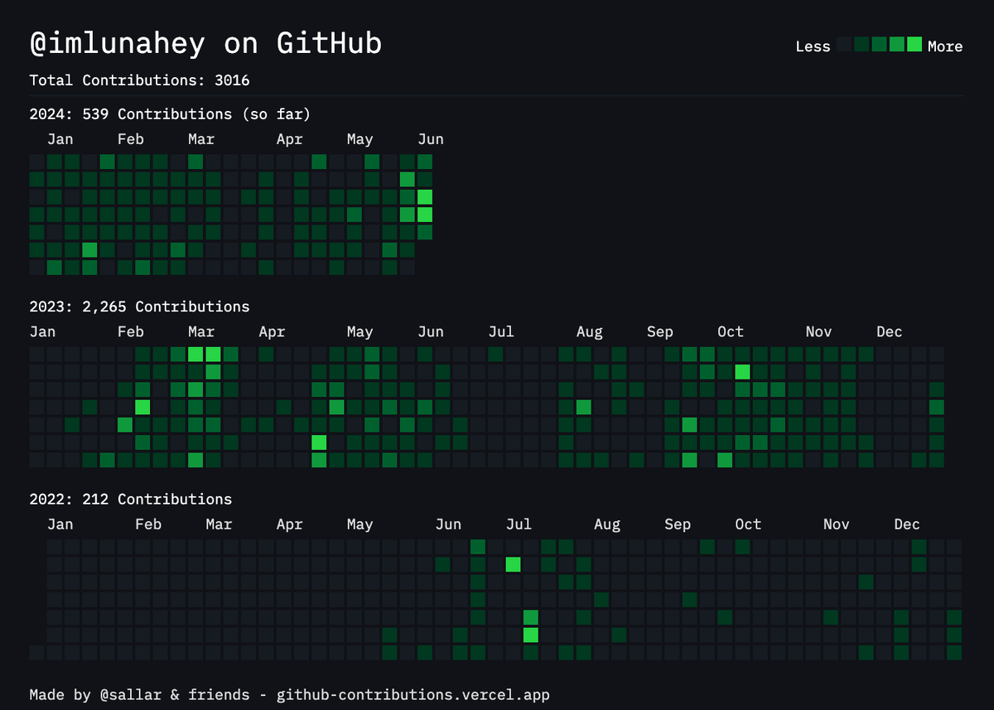Viewport: 994px width, 710px height.
Task: Click the Feb label in the 2024 chart
Action: (x=131, y=139)
